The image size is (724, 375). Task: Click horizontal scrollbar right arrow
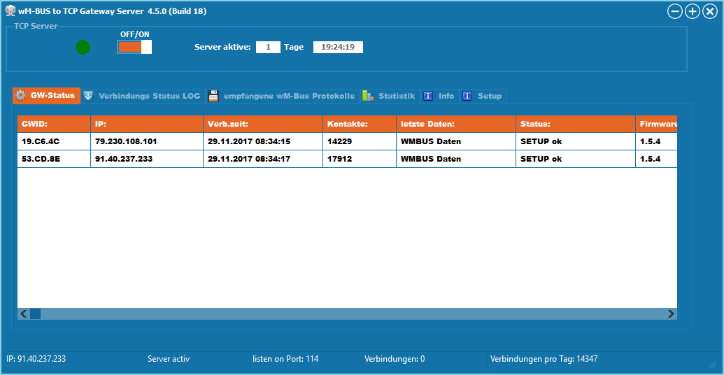coord(671,313)
